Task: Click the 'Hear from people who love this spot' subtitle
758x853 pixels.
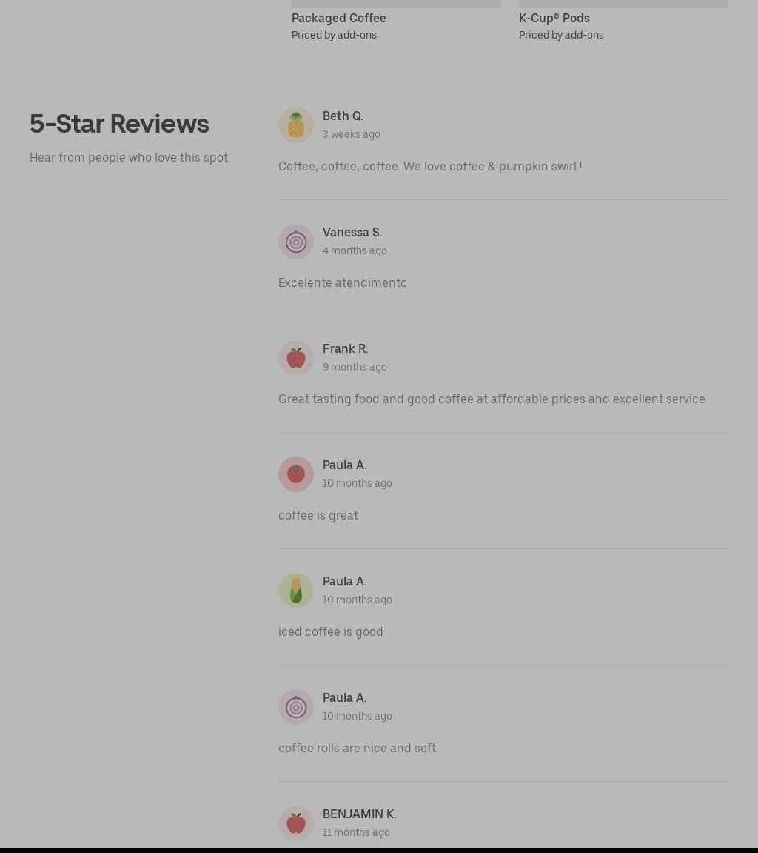Action: [x=129, y=157]
